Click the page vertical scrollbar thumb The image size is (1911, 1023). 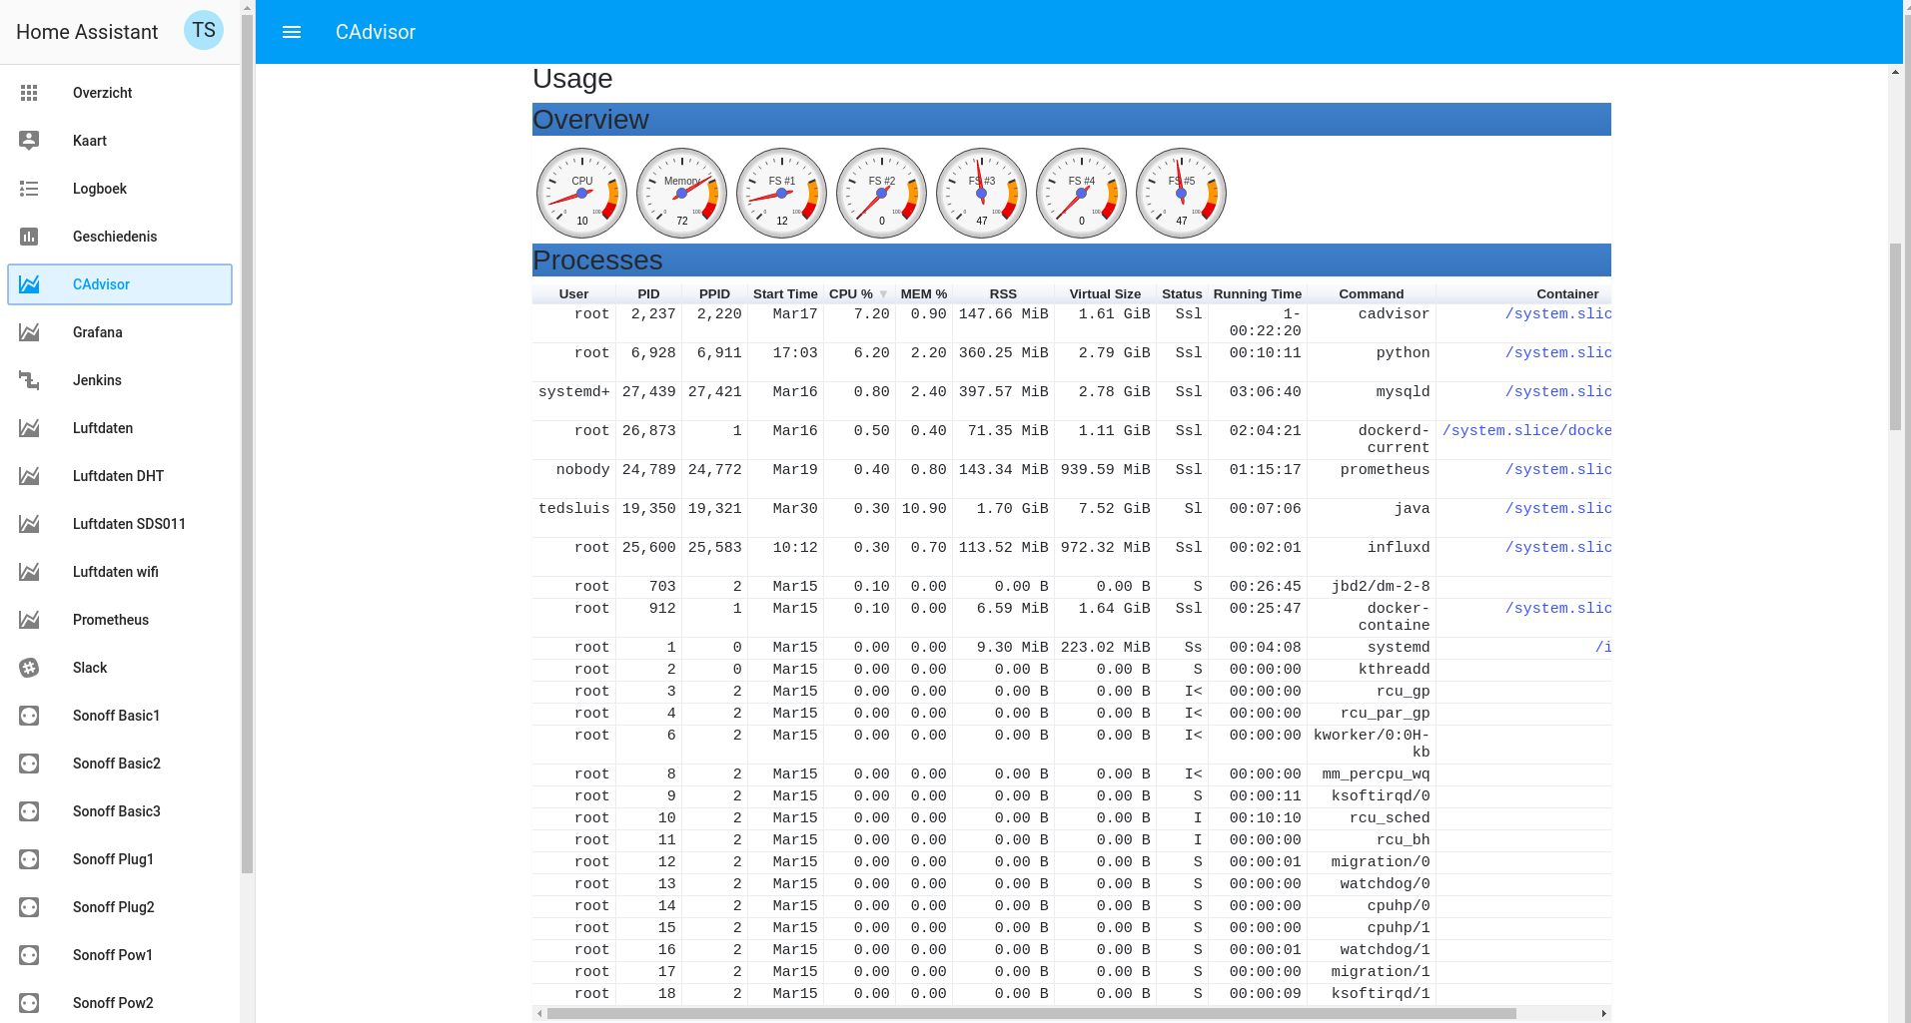(x=1895, y=336)
